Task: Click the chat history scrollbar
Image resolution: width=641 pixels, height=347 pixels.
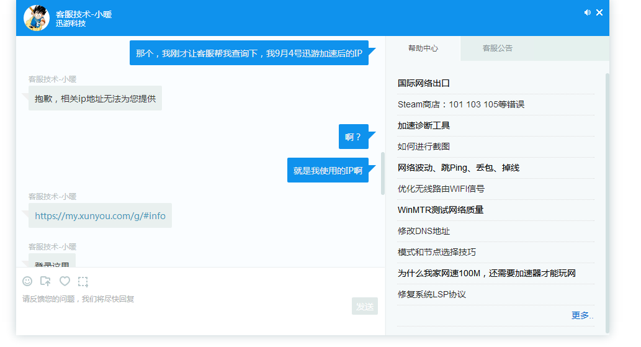Action: point(383,174)
